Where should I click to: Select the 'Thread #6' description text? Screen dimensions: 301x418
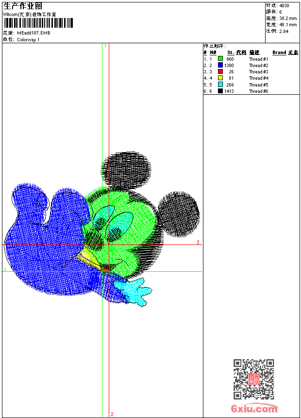(x=258, y=91)
